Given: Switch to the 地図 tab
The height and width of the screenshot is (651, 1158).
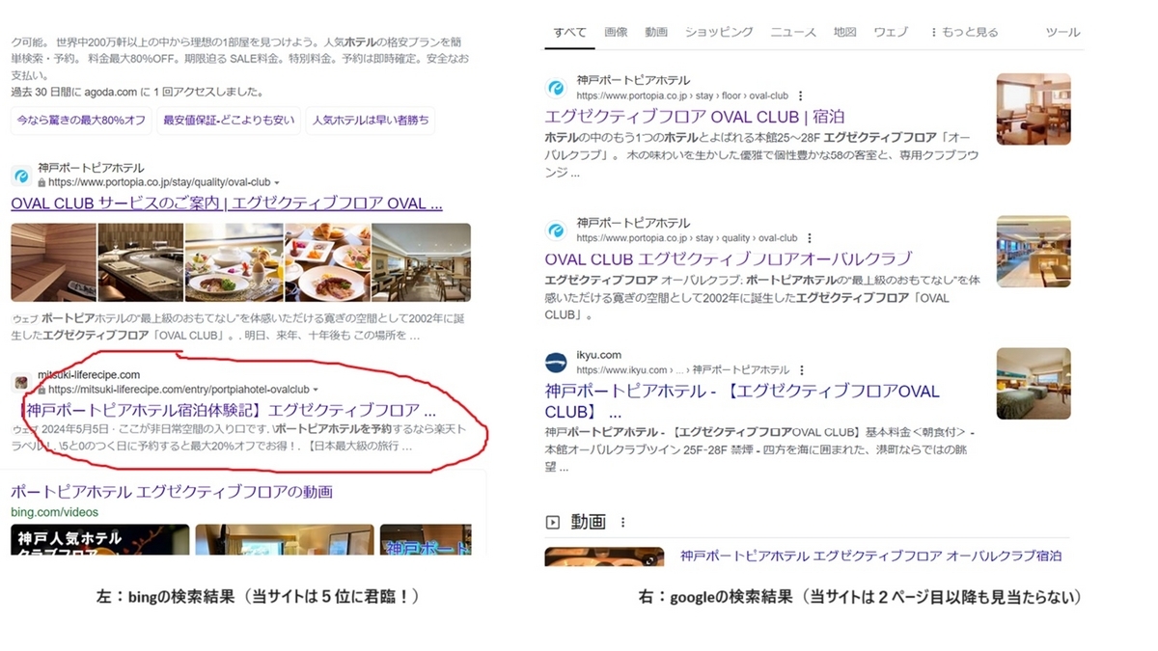Looking at the screenshot, I should [845, 32].
